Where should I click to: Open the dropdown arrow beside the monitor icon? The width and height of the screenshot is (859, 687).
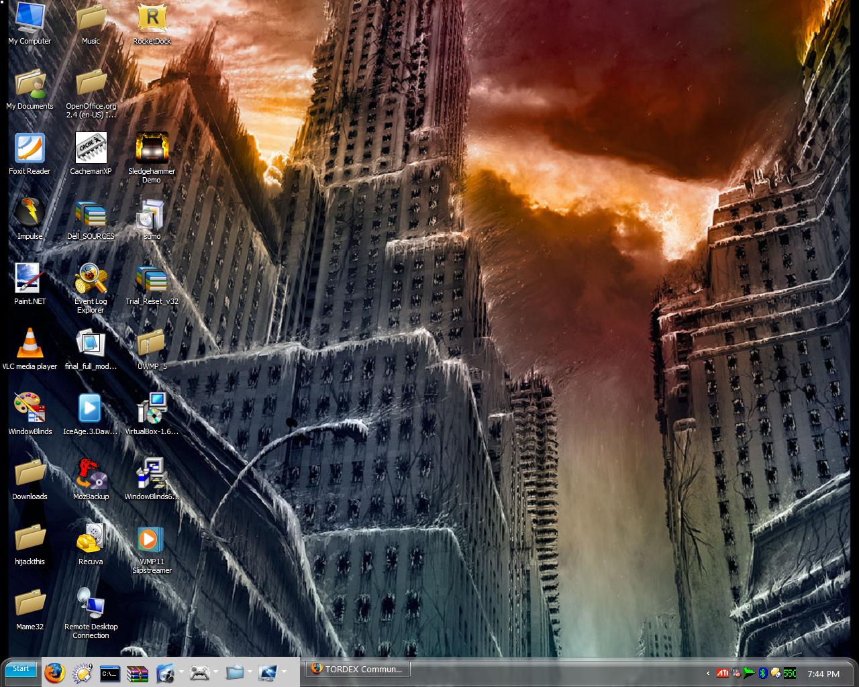(x=284, y=672)
